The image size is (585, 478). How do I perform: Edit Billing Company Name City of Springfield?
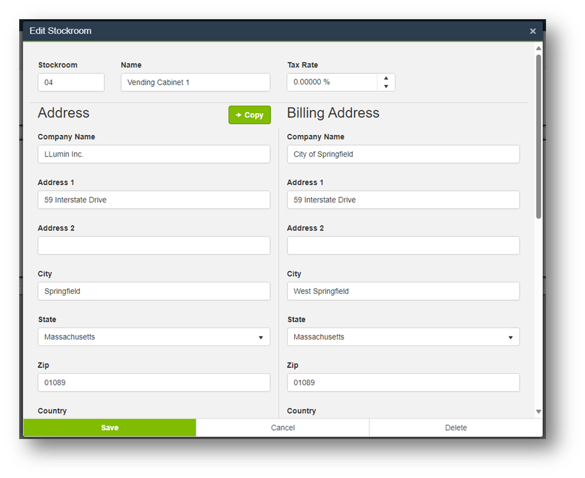pos(403,154)
